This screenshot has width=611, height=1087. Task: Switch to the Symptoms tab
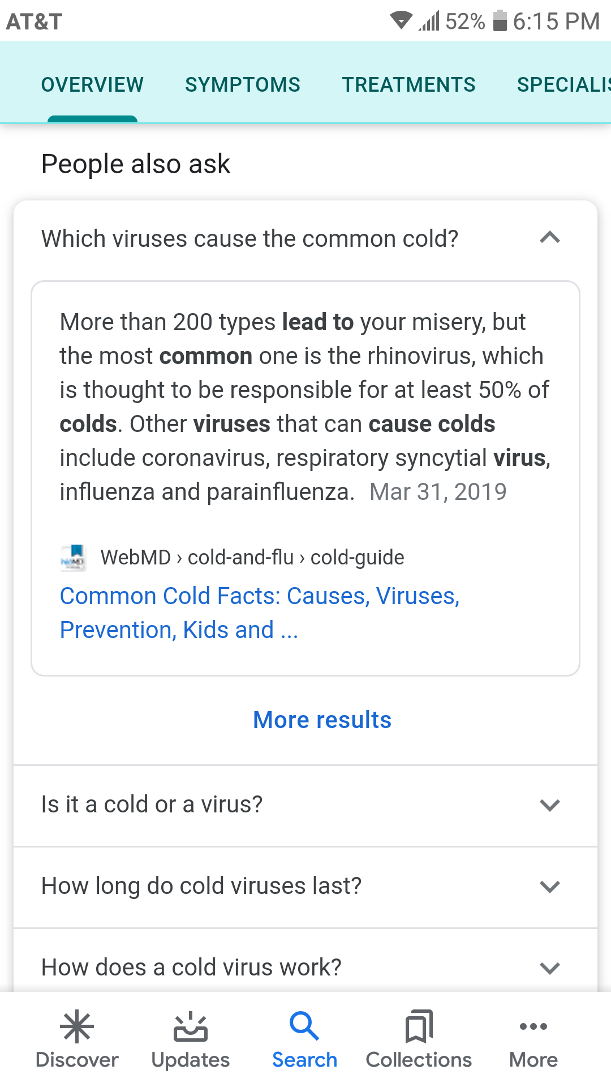coord(243,85)
